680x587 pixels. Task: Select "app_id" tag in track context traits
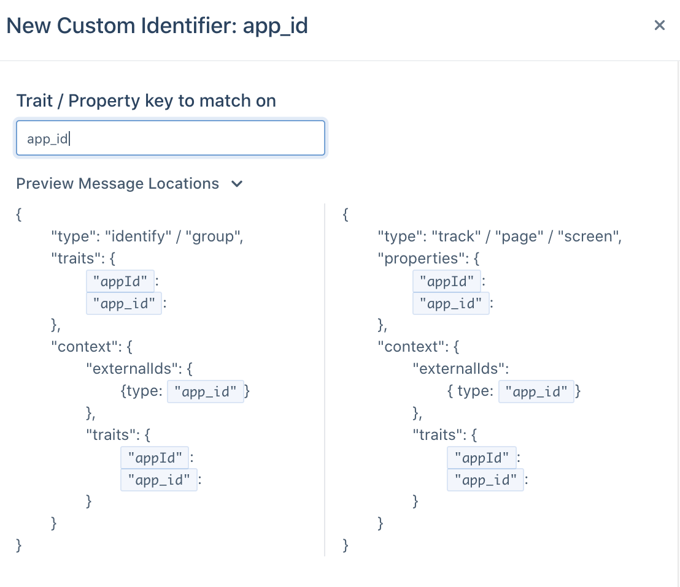pos(485,480)
